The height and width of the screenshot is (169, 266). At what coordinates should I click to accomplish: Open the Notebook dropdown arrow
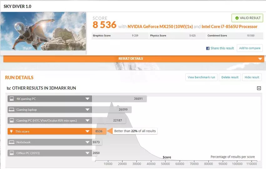click(x=88, y=142)
